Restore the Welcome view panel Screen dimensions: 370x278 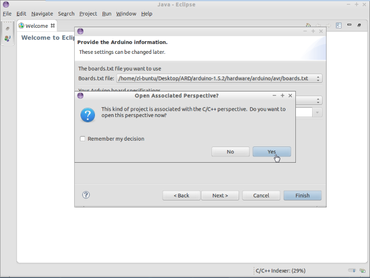(x=359, y=25)
